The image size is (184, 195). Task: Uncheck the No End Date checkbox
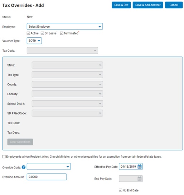(x=120, y=190)
